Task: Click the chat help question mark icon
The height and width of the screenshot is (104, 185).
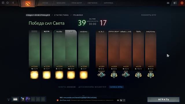Action: click(x=124, y=100)
